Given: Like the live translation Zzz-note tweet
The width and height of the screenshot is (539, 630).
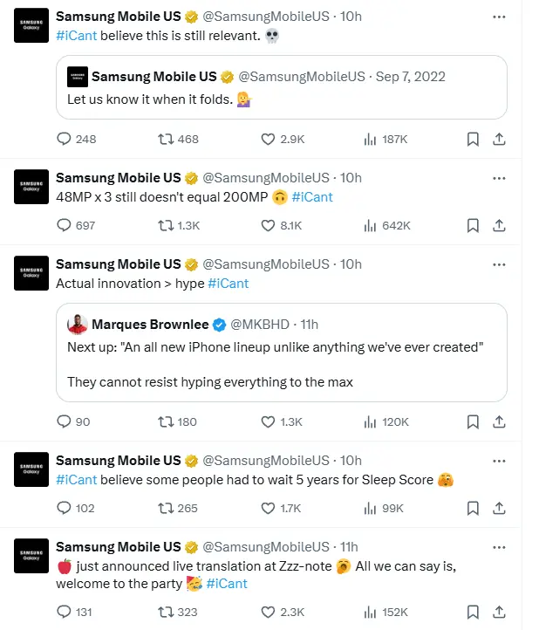Looking at the screenshot, I should coord(269,612).
